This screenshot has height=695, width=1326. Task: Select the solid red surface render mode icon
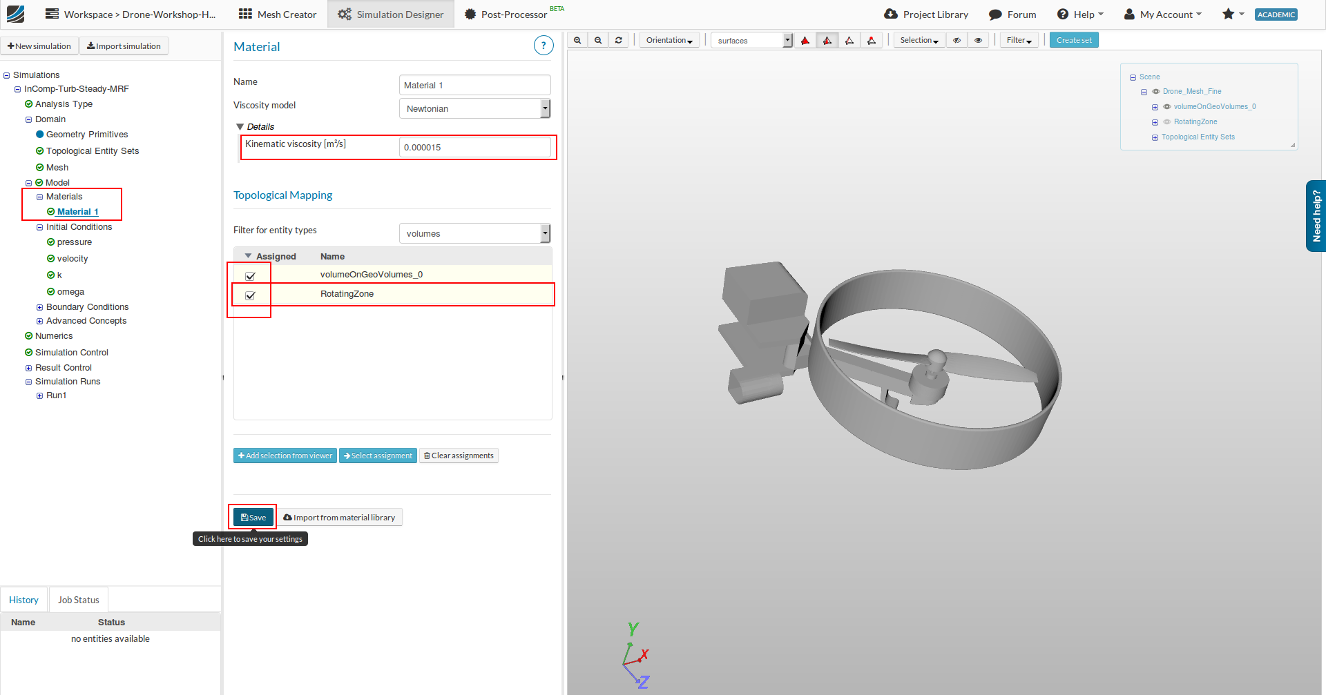805,41
